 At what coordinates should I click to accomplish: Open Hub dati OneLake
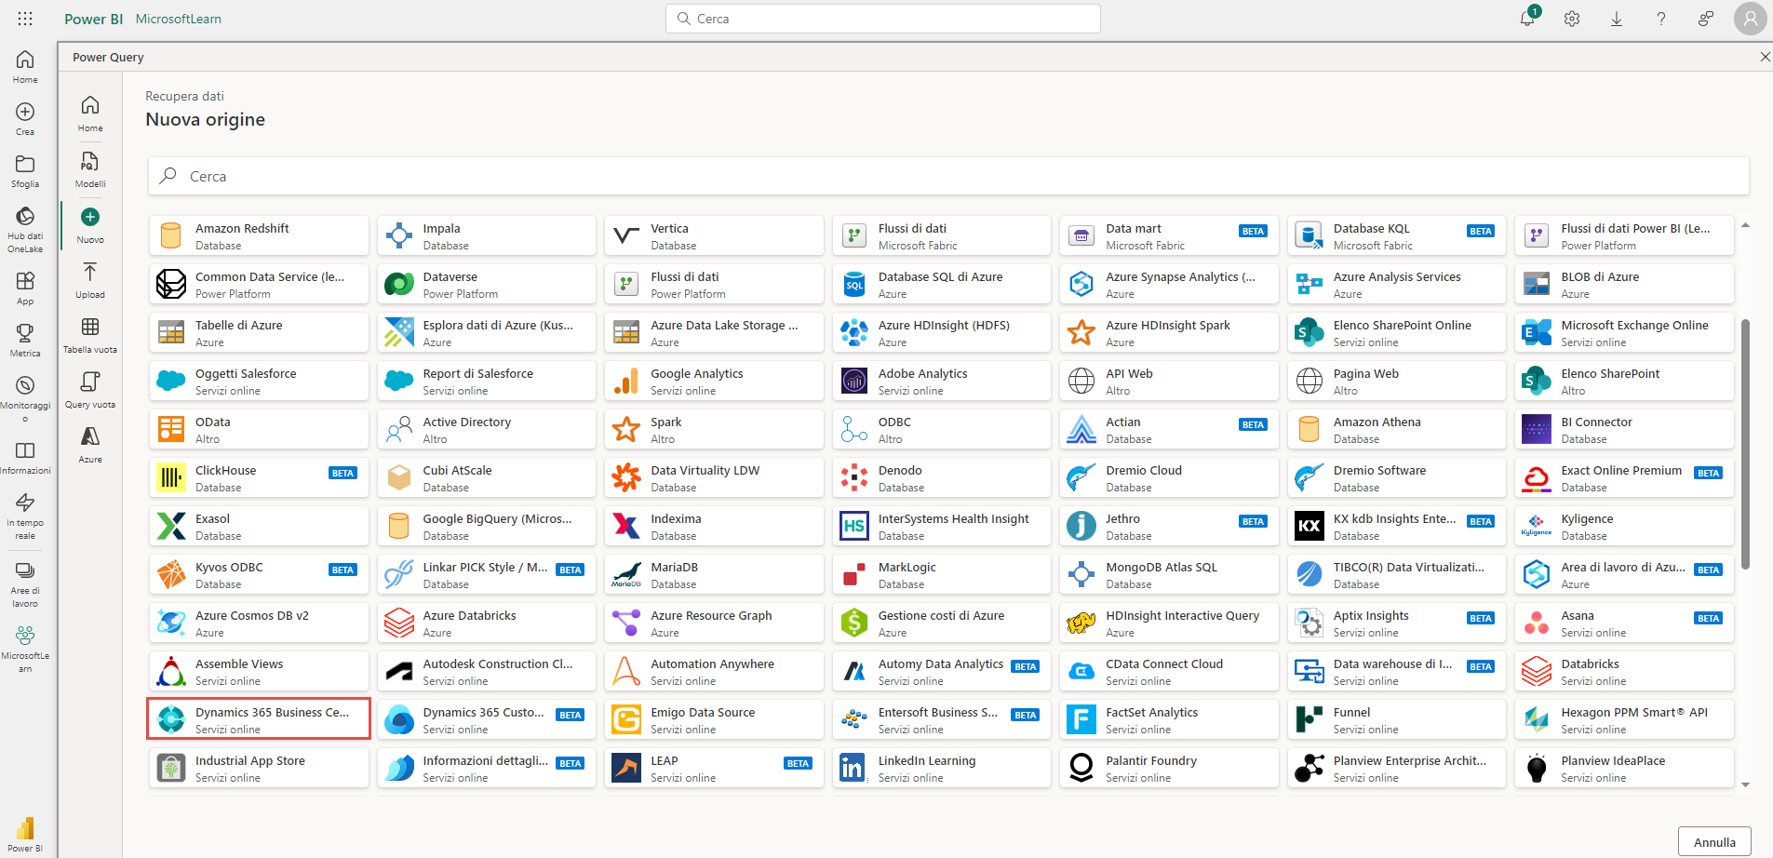[x=25, y=230]
